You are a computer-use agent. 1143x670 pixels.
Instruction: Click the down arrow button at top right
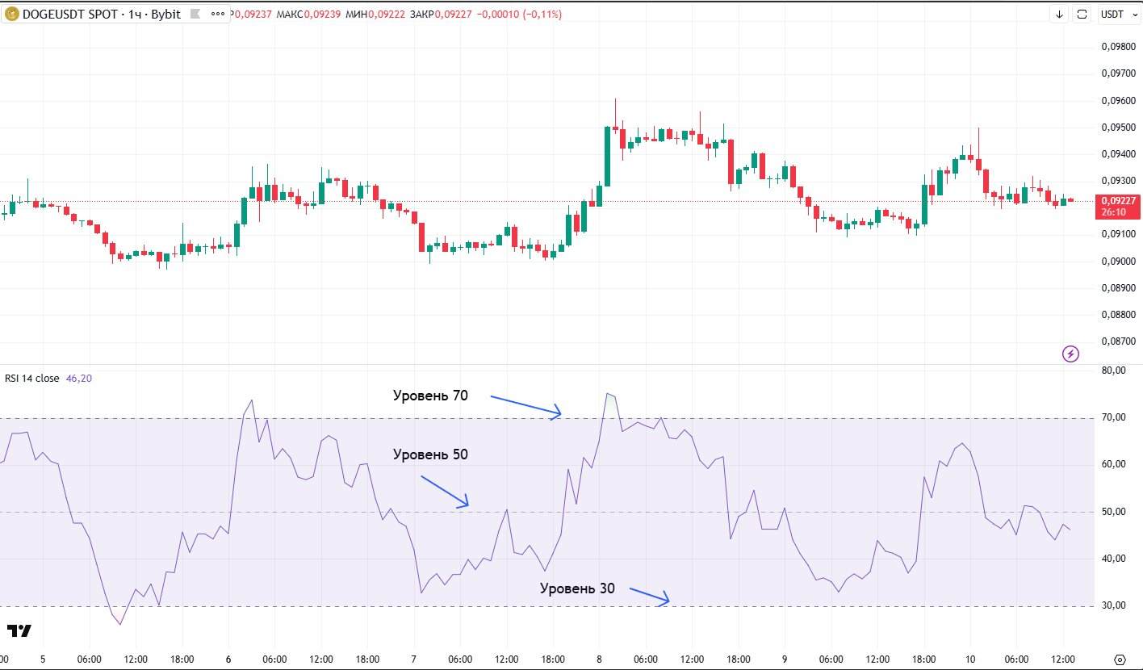click(1059, 15)
